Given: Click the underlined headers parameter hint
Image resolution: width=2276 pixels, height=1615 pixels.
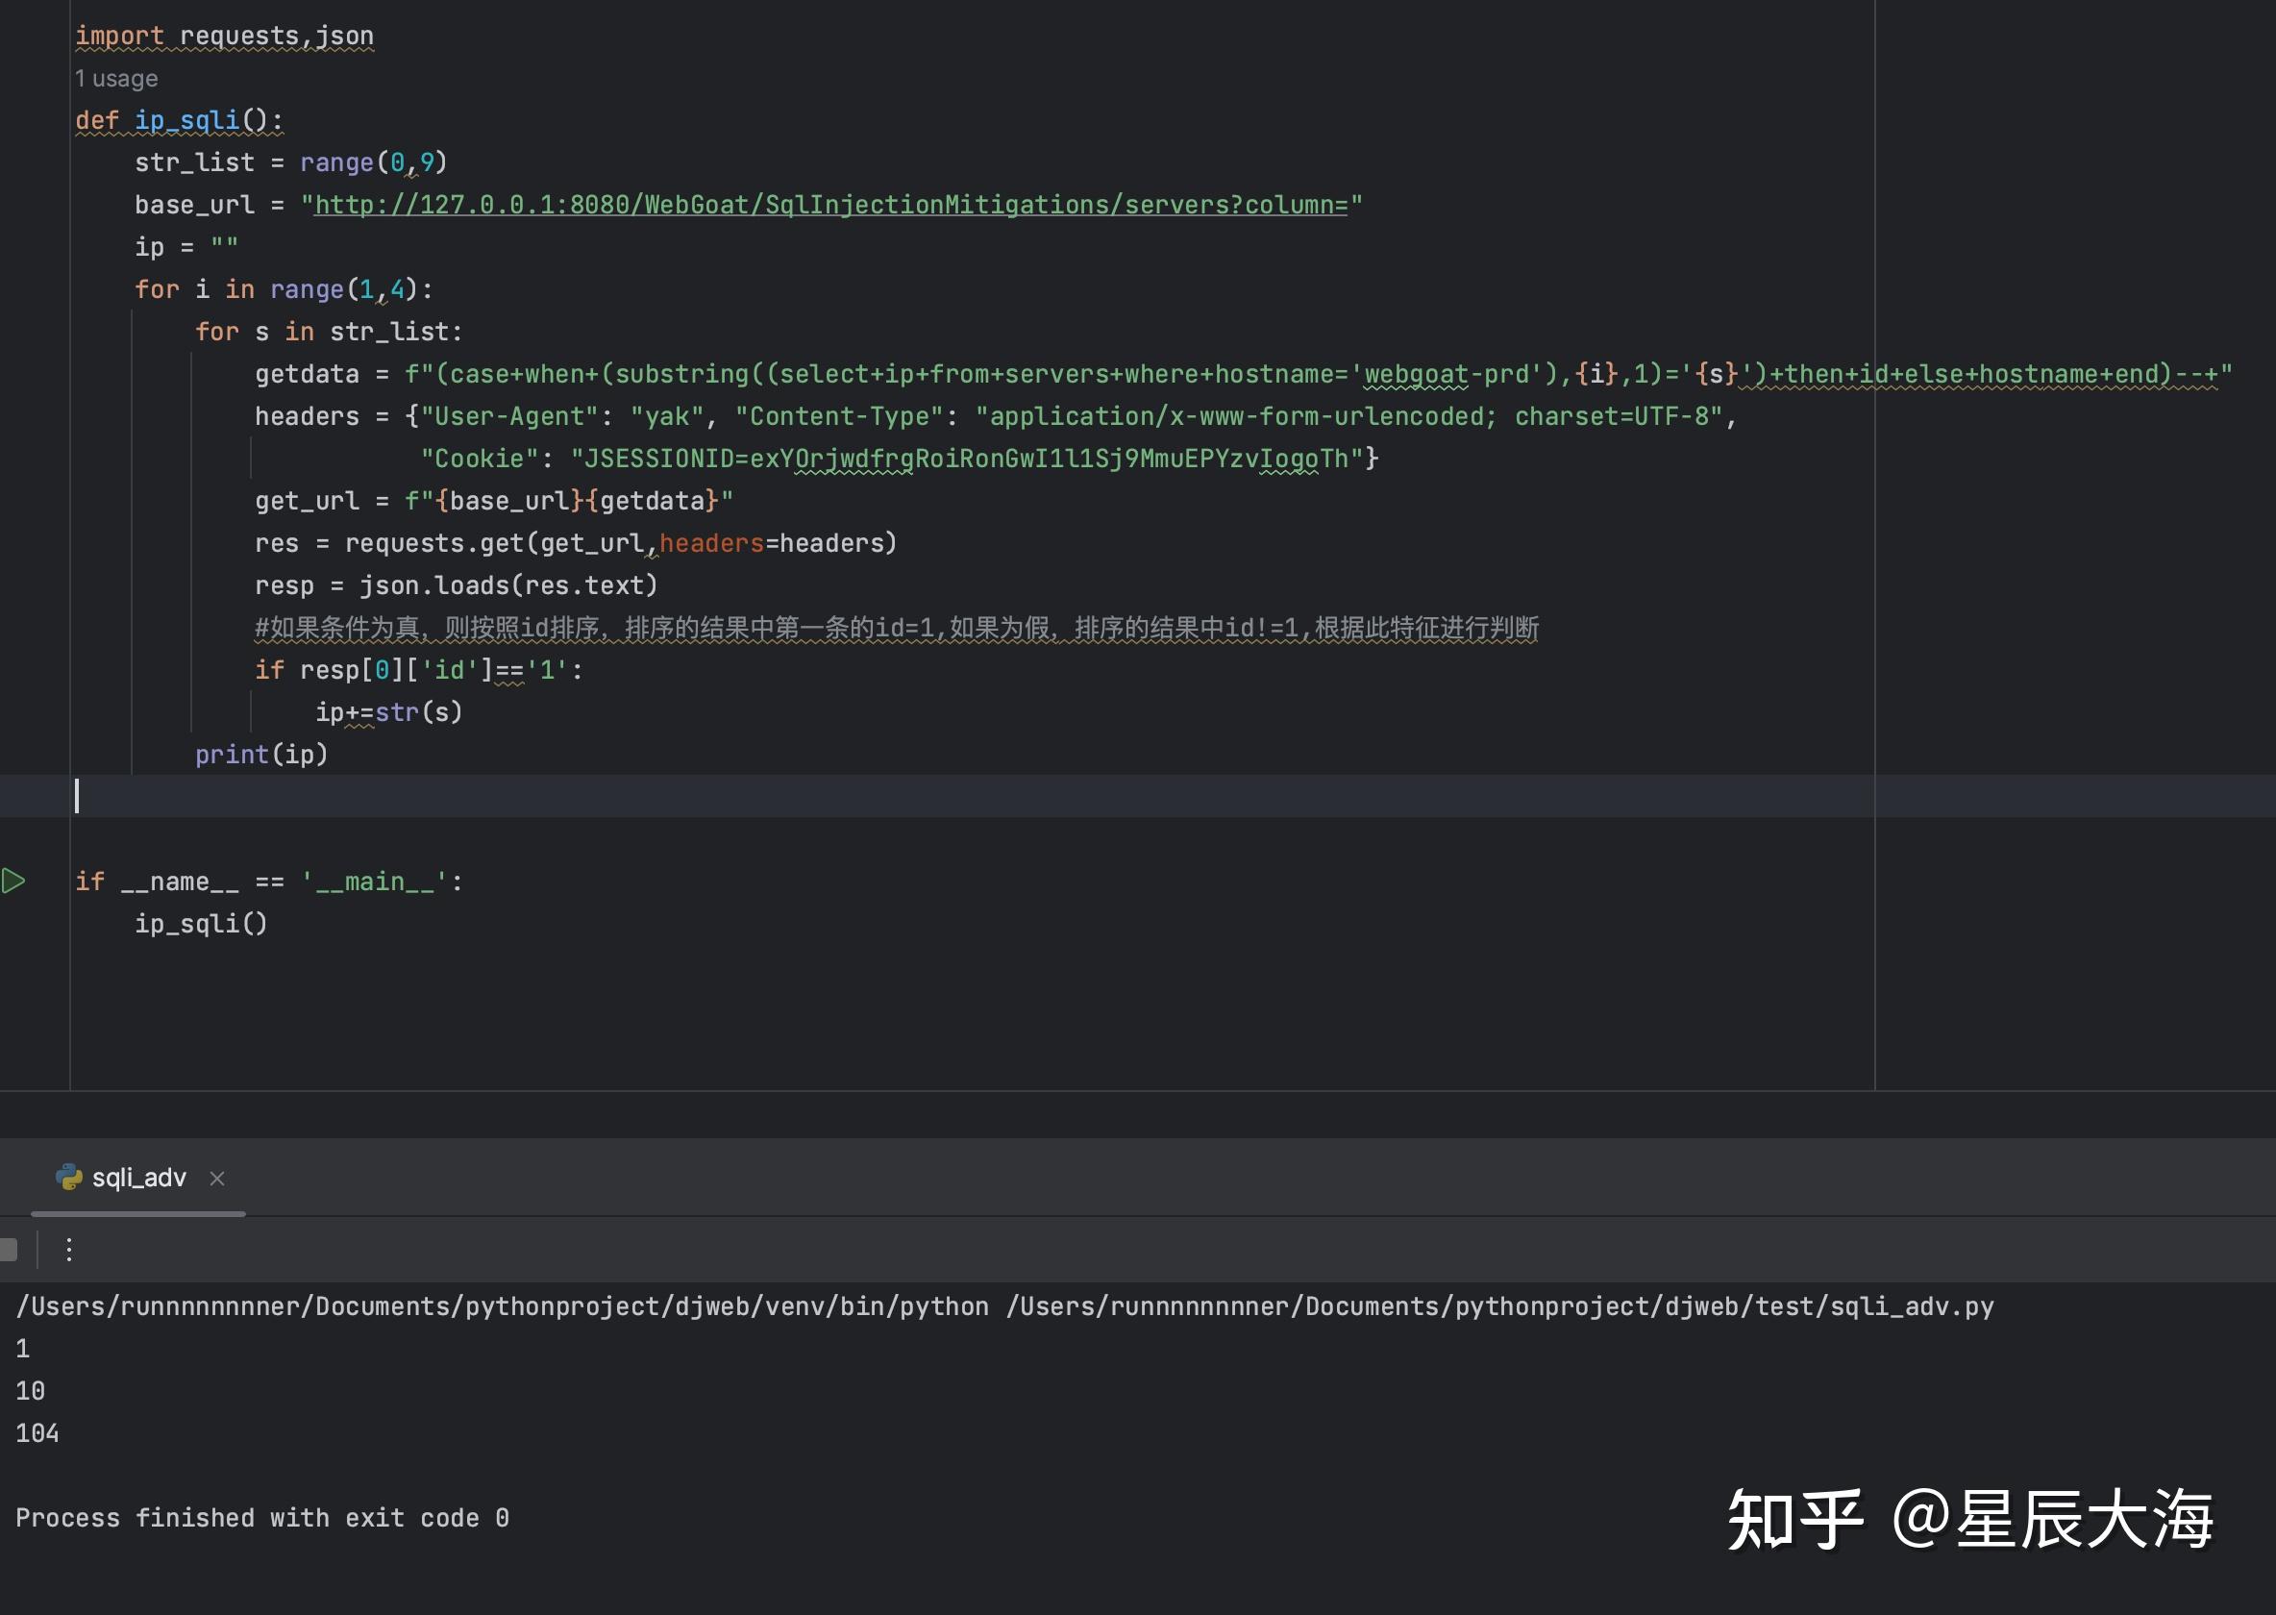Looking at the screenshot, I should (x=709, y=543).
